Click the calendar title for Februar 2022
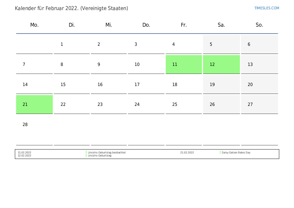This screenshot has width=294, height=208. [71, 8]
